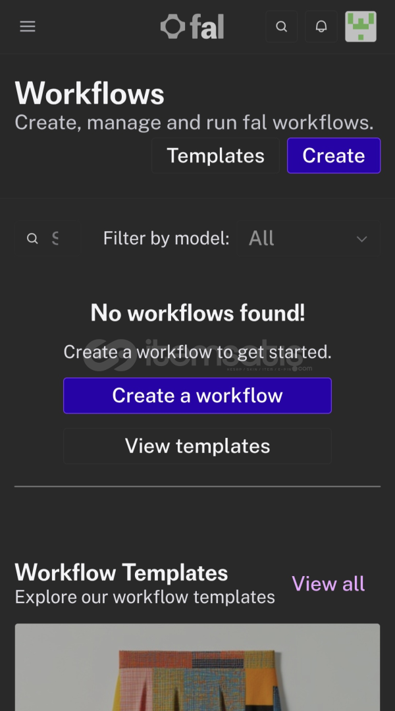Open the hamburger navigation menu
395x711 pixels.
click(x=28, y=26)
